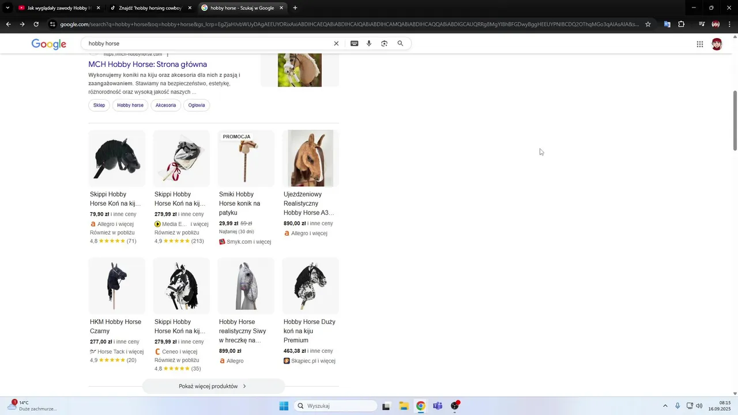Open File Explorer from taskbar
738x415 pixels.
[x=404, y=406]
